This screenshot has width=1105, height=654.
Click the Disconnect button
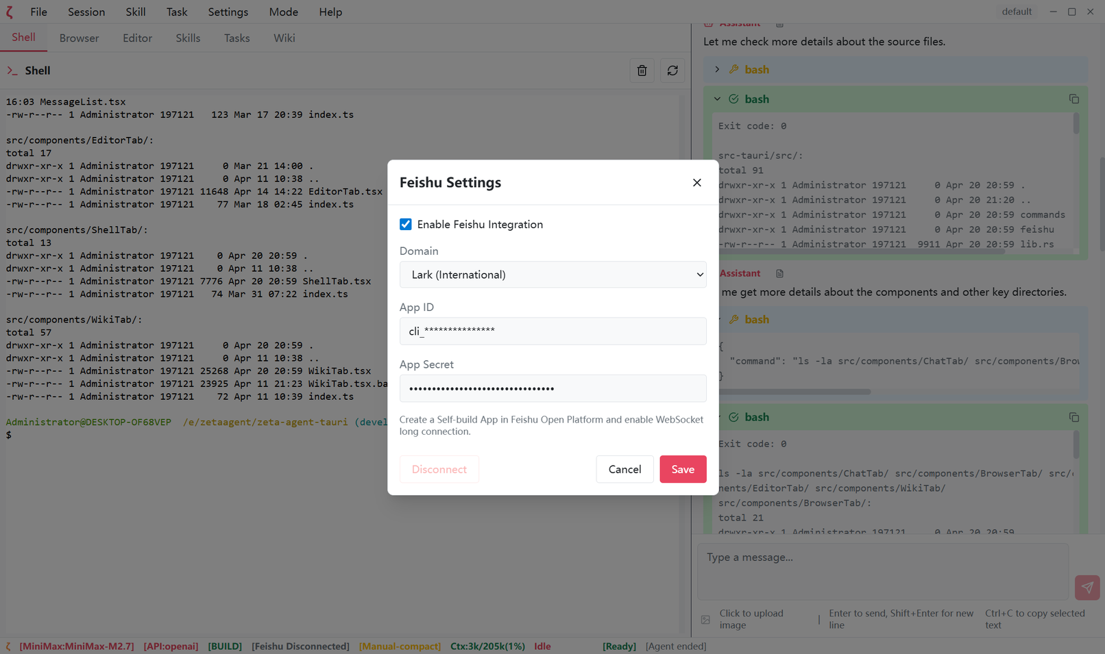pos(439,469)
